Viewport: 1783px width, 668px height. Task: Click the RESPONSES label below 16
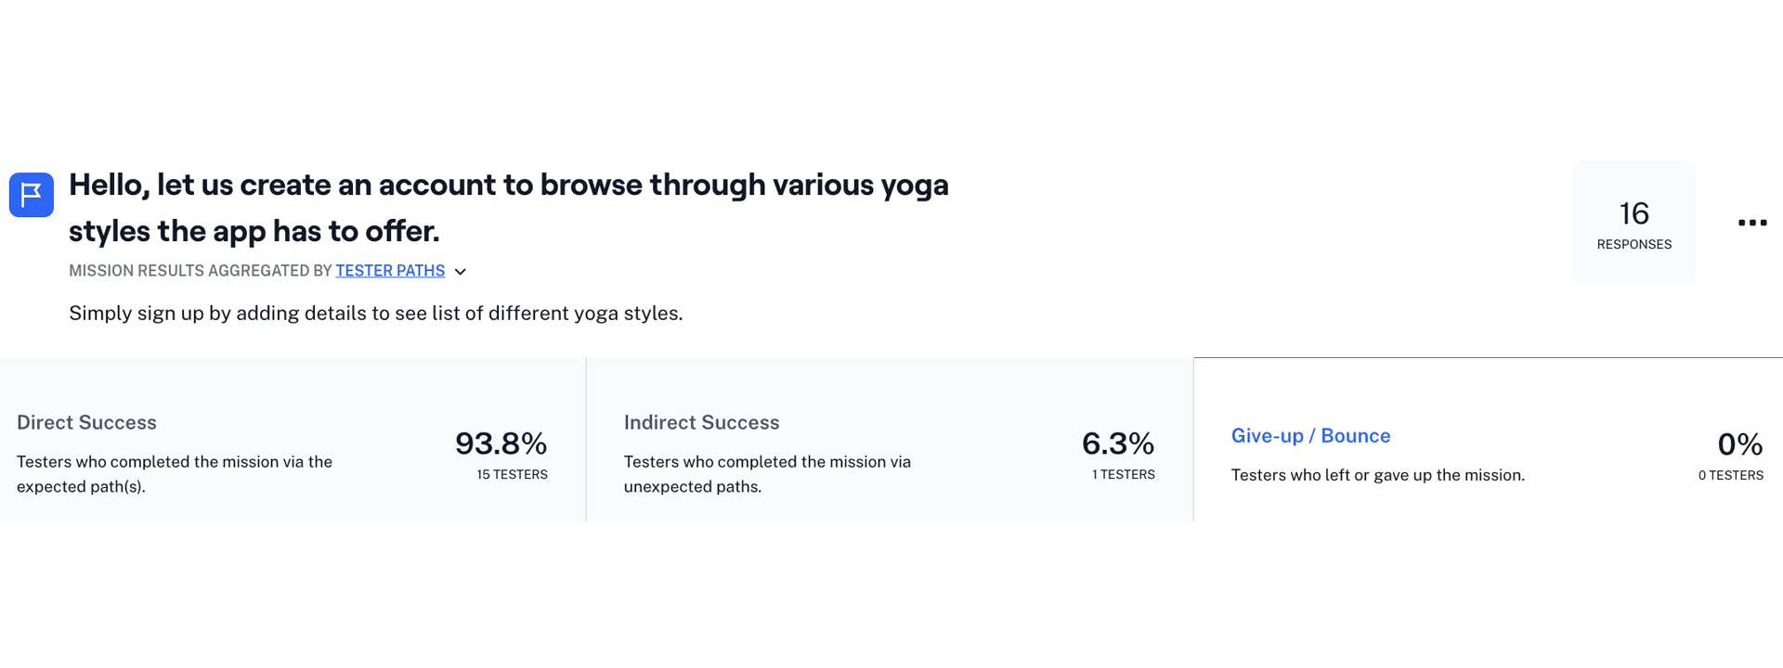1633,245
